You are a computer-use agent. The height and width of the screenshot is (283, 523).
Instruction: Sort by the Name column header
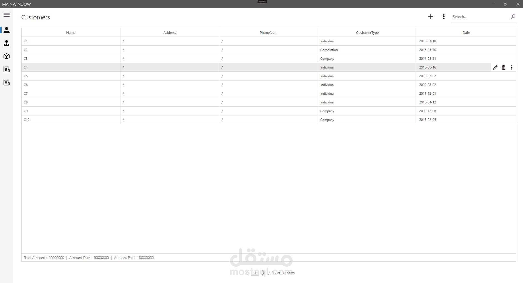(71, 32)
